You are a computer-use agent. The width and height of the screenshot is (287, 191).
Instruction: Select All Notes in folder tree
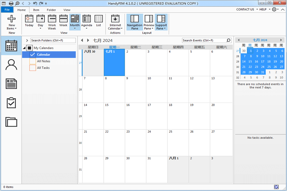click(x=43, y=61)
